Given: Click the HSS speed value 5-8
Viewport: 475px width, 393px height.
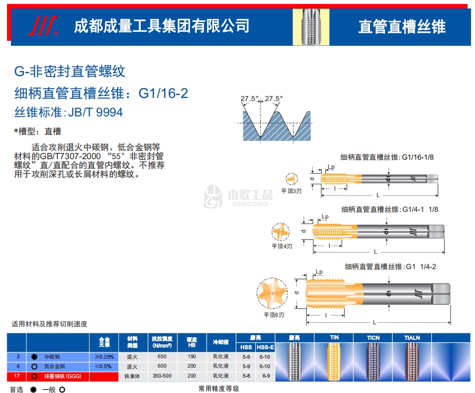Looking at the screenshot, I should click(246, 376).
